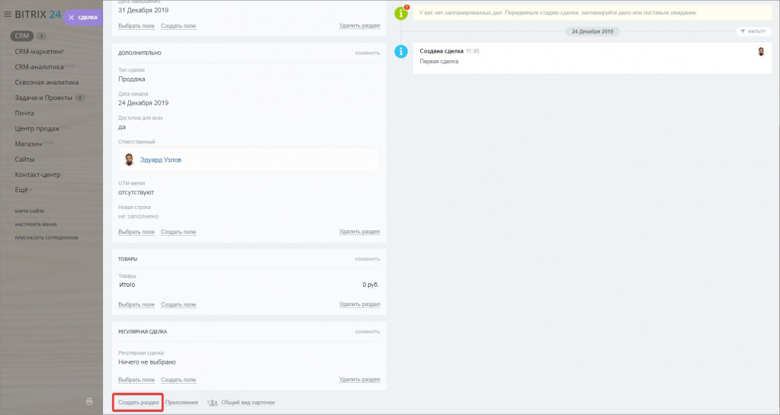Click Удалить раздел in the topmost section
This screenshot has height=415, width=780.
[x=359, y=25]
